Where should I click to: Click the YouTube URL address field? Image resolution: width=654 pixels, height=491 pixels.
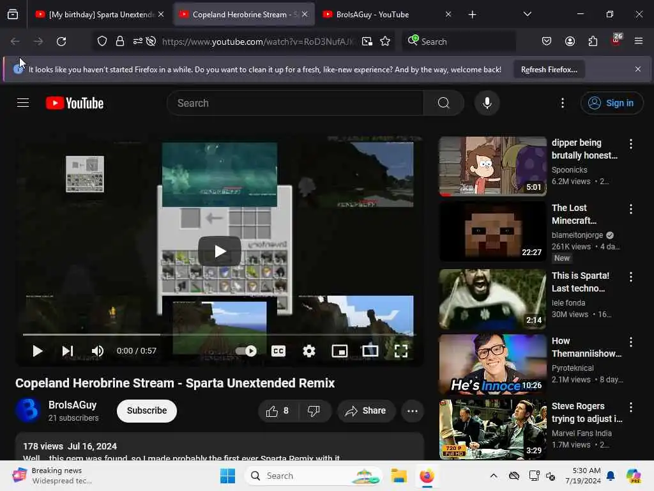pyautogui.click(x=257, y=42)
